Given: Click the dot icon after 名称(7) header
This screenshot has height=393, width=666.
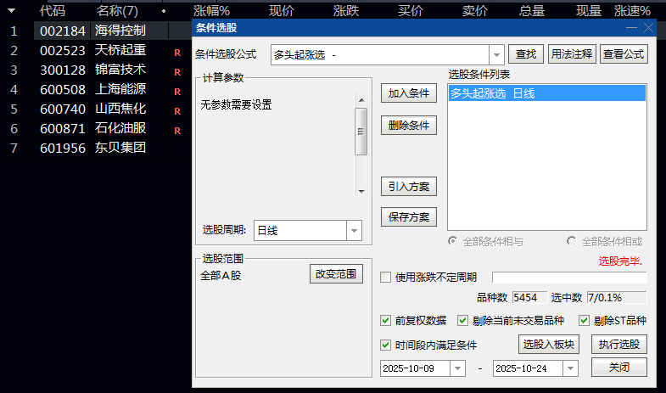Looking at the screenshot, I should pos(164,11).
